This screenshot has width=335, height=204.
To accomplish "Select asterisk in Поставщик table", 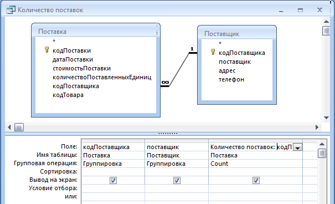I will (220, 43).
